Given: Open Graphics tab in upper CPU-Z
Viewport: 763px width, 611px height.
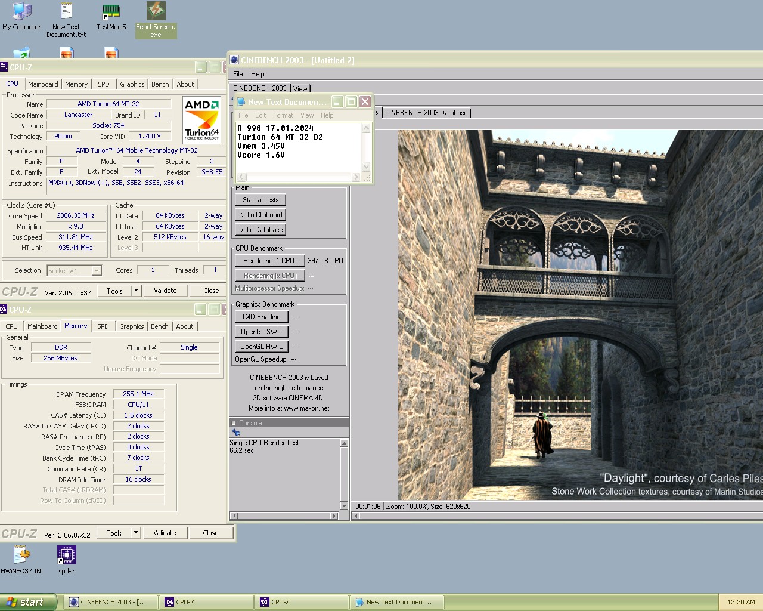Looking at the screenshot, I should [132, 84].
